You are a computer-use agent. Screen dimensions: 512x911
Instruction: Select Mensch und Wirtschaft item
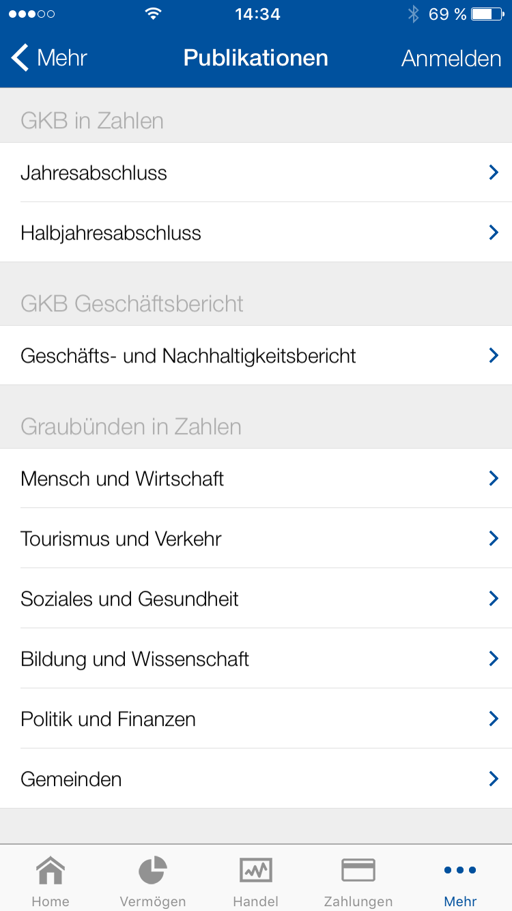[122, 479]
